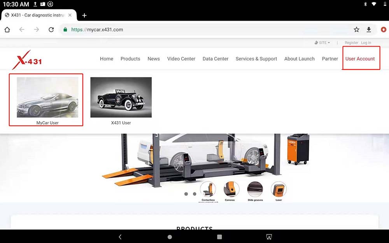Open Data Center menu item
This screenshot has width=389, height=243.
[216, 59]
